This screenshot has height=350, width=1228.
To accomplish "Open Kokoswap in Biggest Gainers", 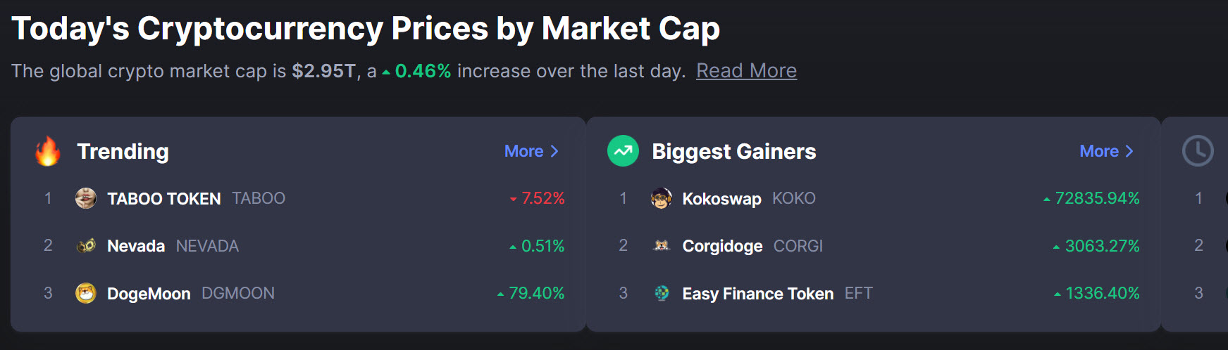I will (x=721, y=199).
